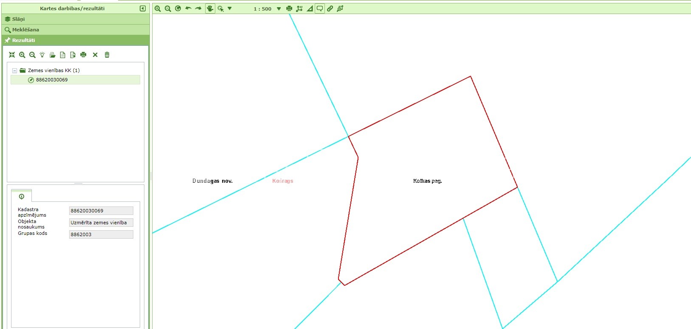The height and width of the screenshot is (329, 691).
Task: Select the click-select pointer tool
Action: click(220, 8)
